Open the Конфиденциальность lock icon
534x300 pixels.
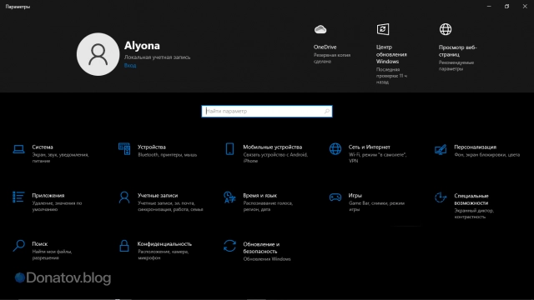[x=124, y=246]
